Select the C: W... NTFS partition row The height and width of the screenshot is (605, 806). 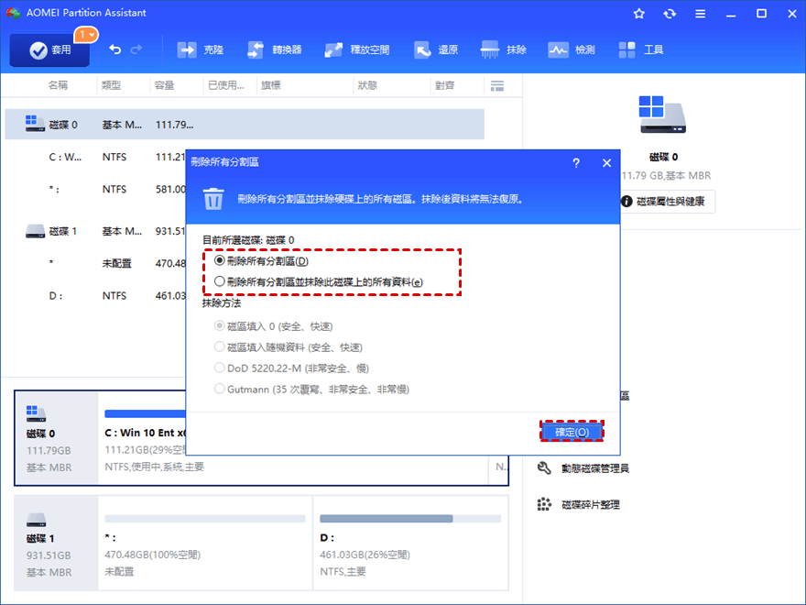point(95,157)
